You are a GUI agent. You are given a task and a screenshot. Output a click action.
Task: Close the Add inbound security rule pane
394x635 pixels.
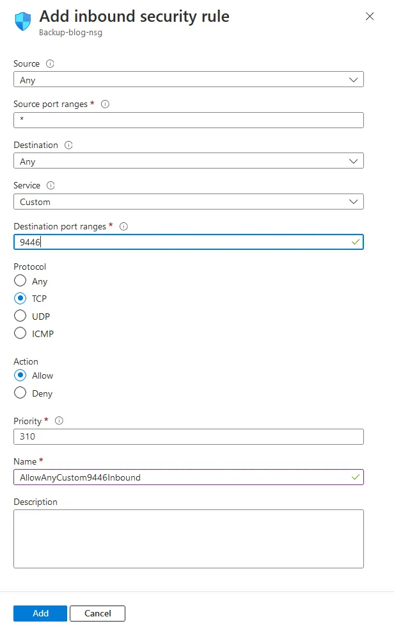pyautogui.click(x=370, y=17)
